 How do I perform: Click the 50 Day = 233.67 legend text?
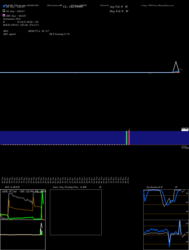[x=15, y=11]
